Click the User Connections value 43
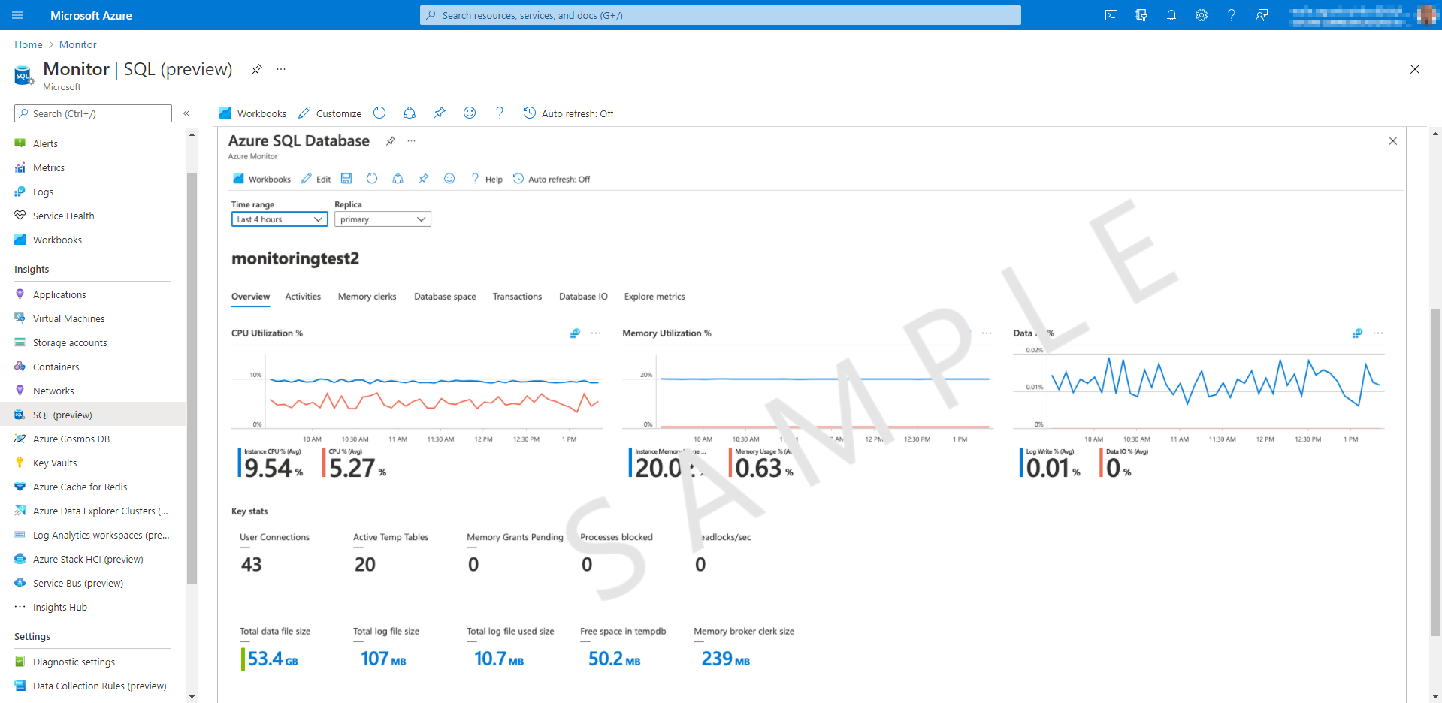Viewport: 1442px width, 703px height. tap(251, 564)
